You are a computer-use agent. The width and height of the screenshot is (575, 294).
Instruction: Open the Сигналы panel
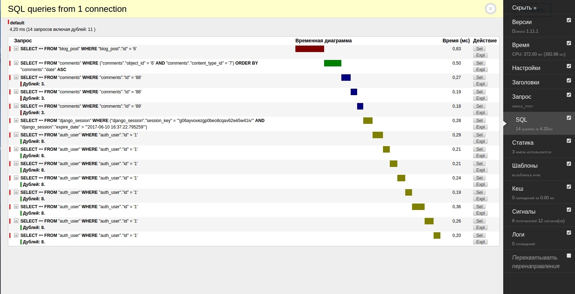point(523,212)
